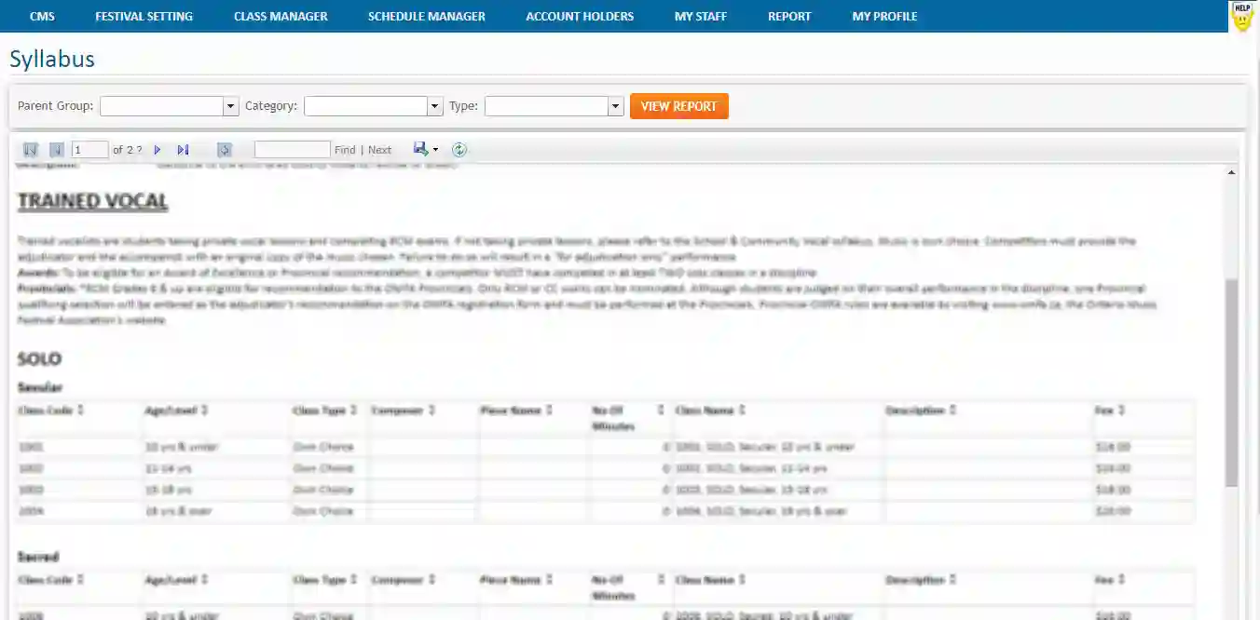Sort Secular table by Fee column

[1121, 411]
